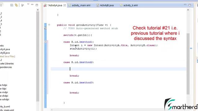The image size is (198, 111).
Task: Minimize the Package Explorer panel
Action: coord(32,5)
